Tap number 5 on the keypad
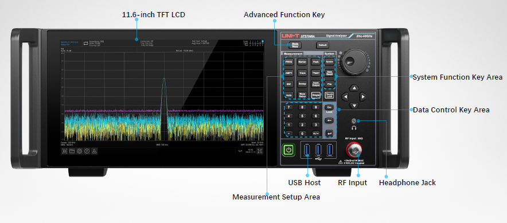507x223 pixels. (x=302, y=116)
